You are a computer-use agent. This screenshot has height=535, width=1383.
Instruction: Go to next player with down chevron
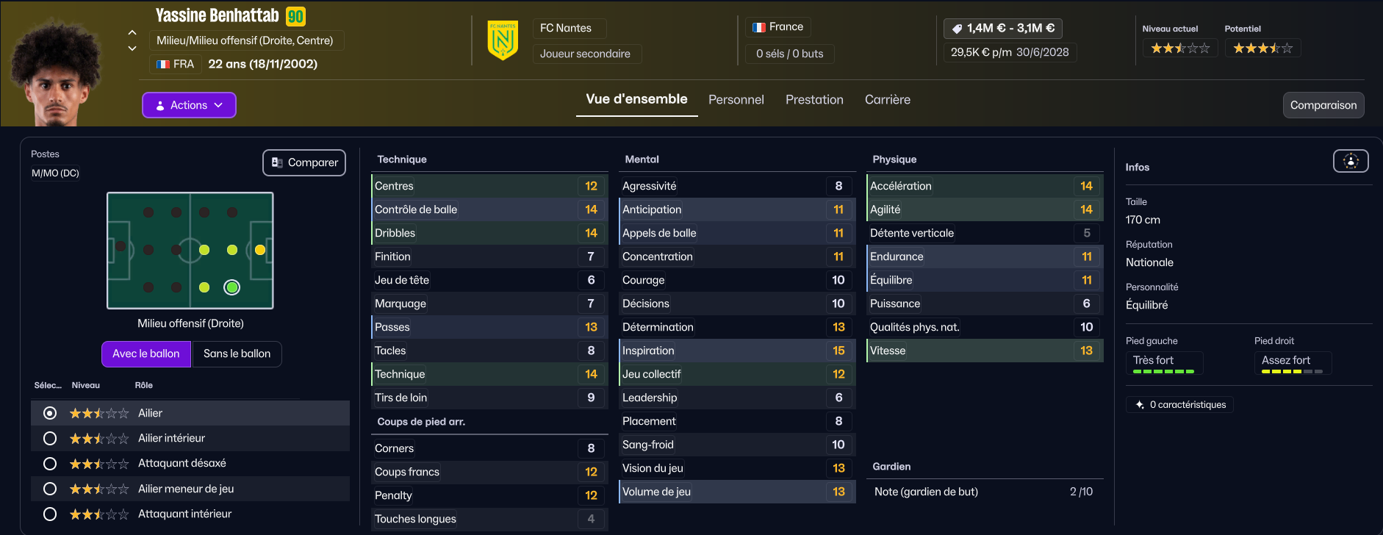[x=132, y=49]
